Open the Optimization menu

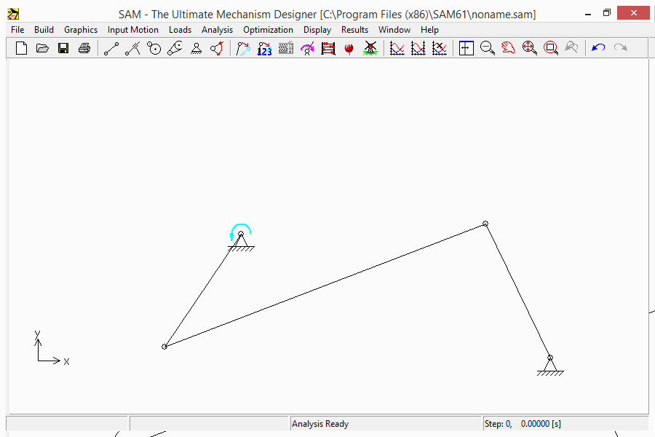tap(268, 30)
